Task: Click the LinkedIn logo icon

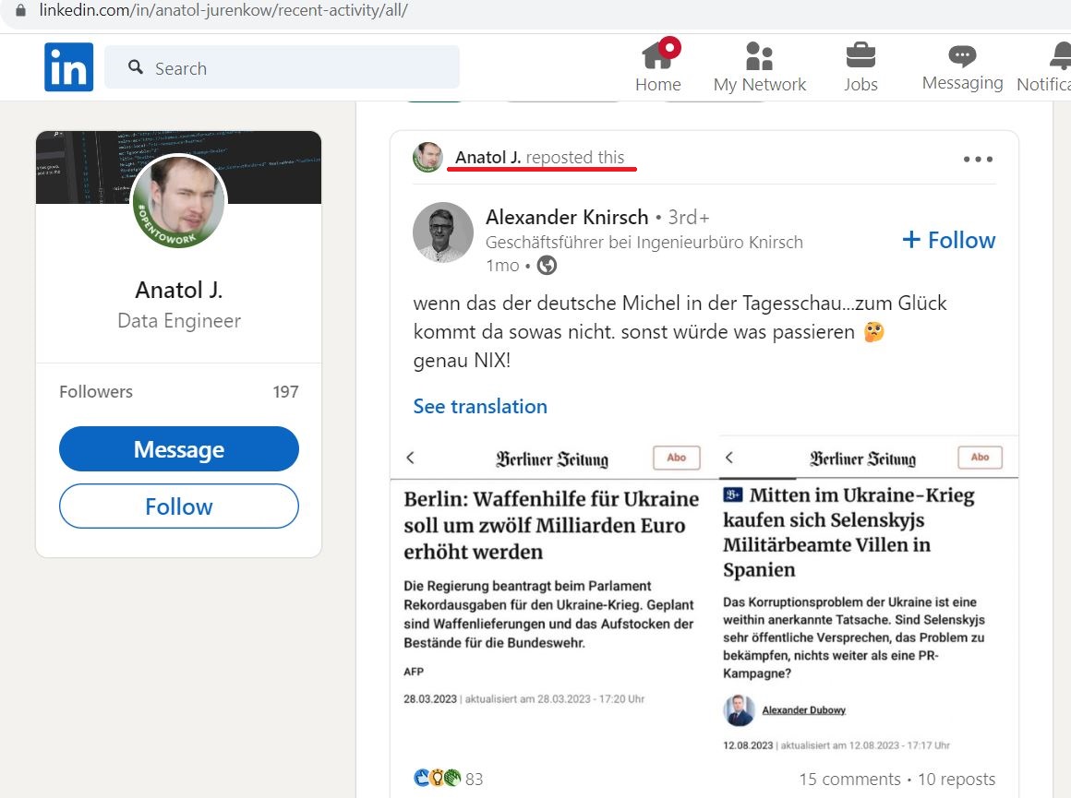Action: [69, 67]
